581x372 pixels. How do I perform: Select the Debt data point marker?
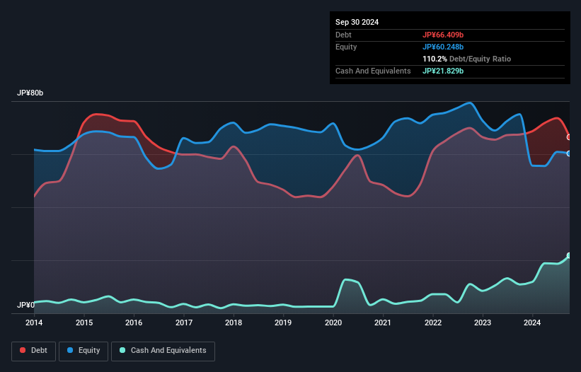click(x=569, y=137)
